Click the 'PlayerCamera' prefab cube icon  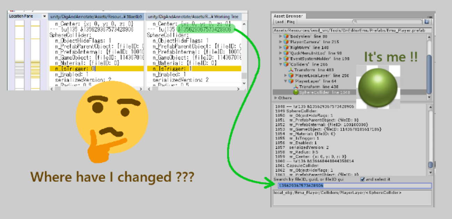(x=286, y=42)
